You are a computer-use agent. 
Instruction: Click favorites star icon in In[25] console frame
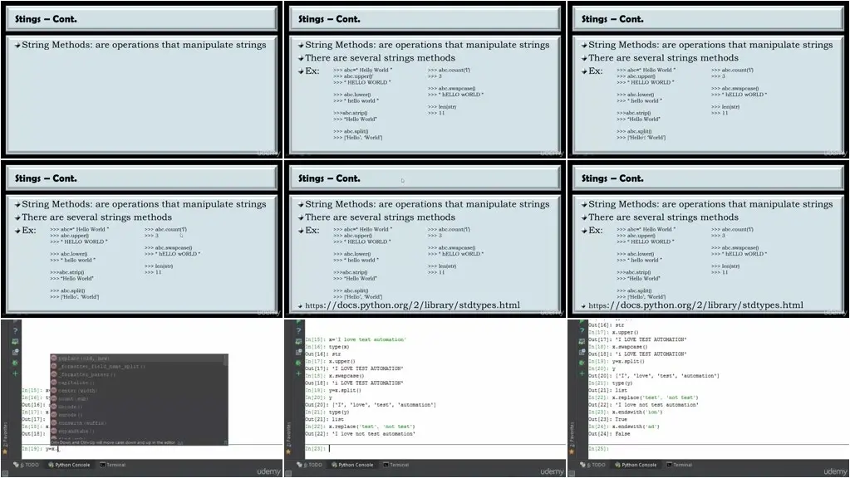pyautogui.click(x=572, y=451)
